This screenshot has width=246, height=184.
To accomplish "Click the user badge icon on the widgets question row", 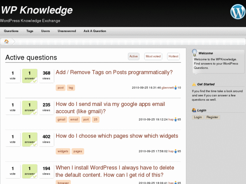I will pos(176,151).
